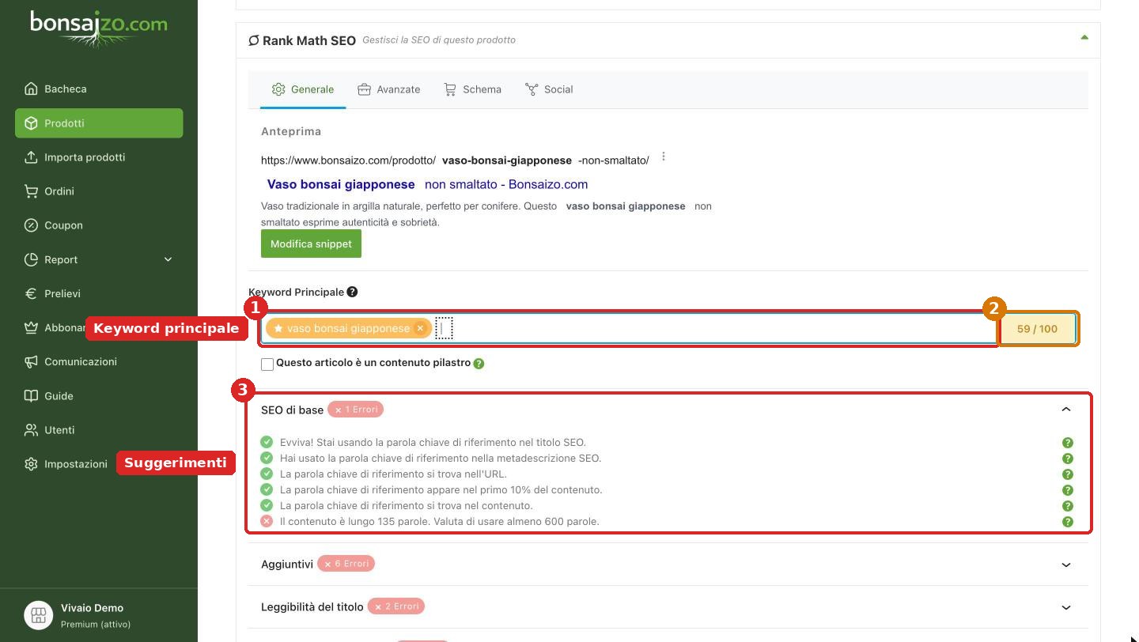This screenshot has width=1139, height=642.
Task: Open help for the URL keyword check
Action: tap(1067, 474)
